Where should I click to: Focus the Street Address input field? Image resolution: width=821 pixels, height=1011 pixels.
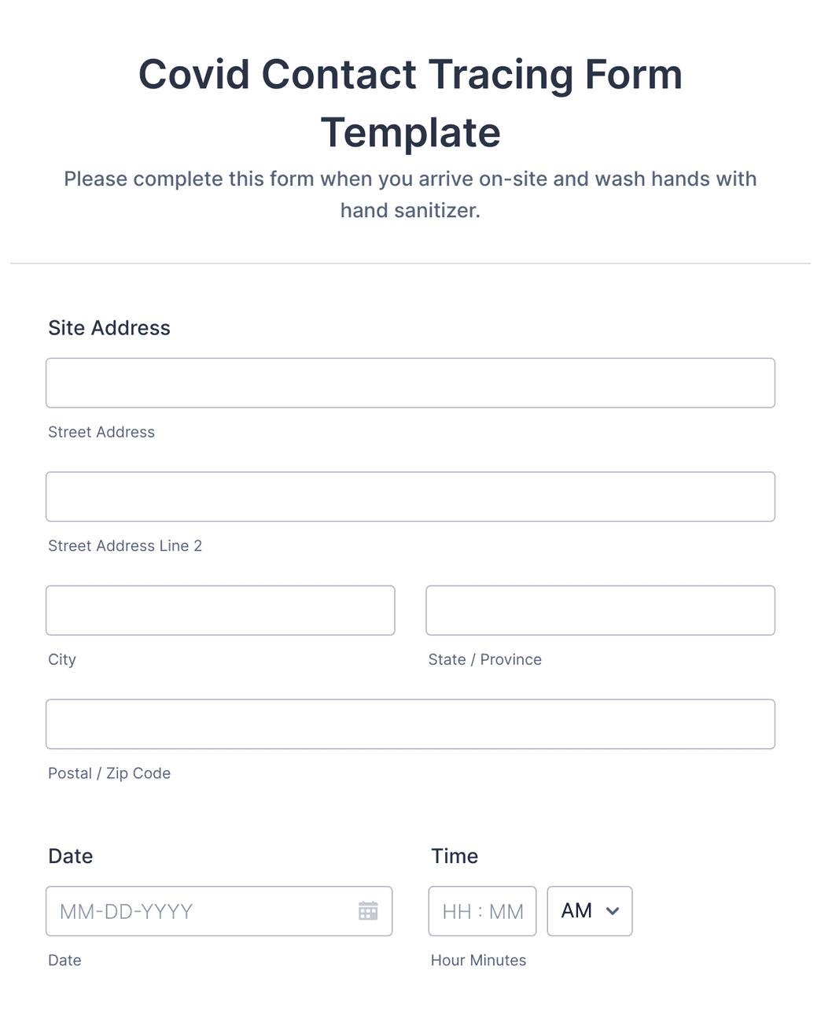(410, 383)
